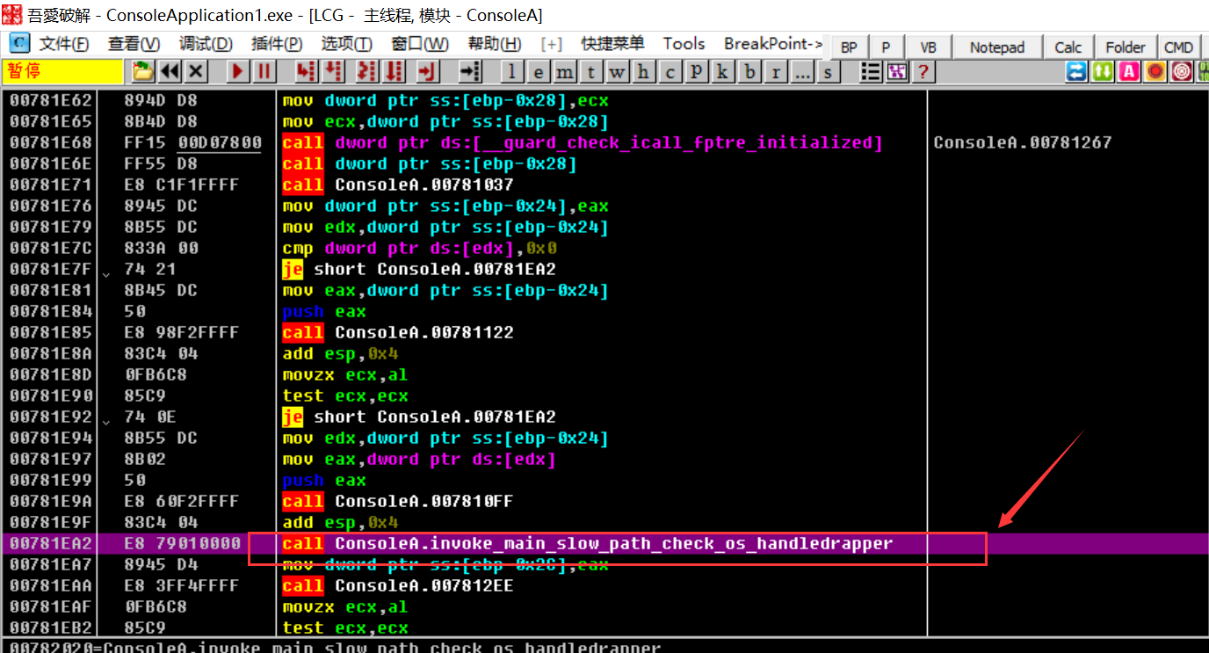This screenshot has width=1209, height=653.
Task: Open the Source window with the s button
Action: (828, 72)
